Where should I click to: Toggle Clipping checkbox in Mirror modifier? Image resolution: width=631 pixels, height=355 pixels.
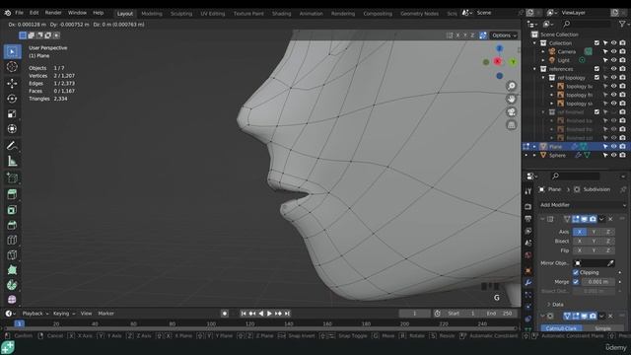[x=576, y=272]
